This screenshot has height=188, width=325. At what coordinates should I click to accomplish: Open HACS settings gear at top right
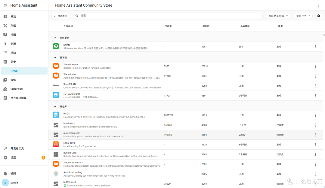click(x=319, y=16)
